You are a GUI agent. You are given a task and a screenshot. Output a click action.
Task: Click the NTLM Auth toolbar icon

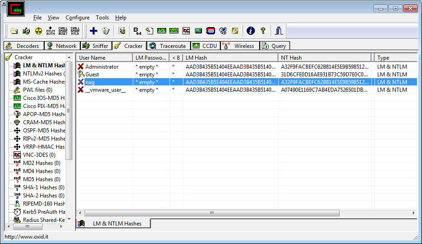tap(51, 31)
